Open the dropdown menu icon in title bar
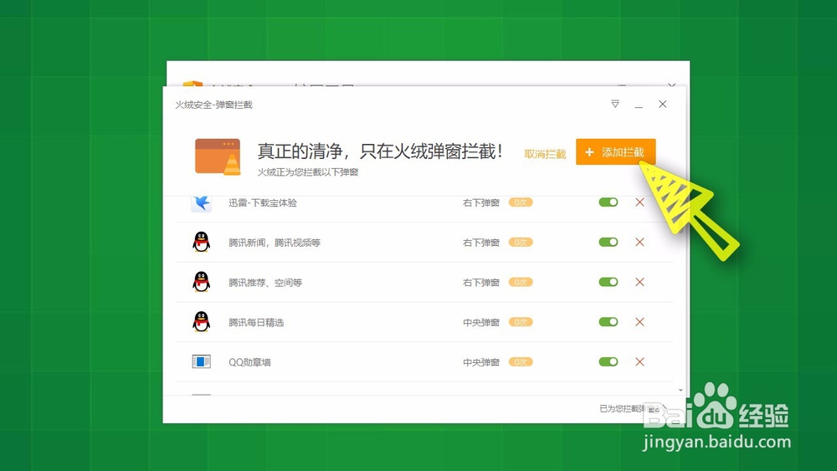 coord(615,104)
